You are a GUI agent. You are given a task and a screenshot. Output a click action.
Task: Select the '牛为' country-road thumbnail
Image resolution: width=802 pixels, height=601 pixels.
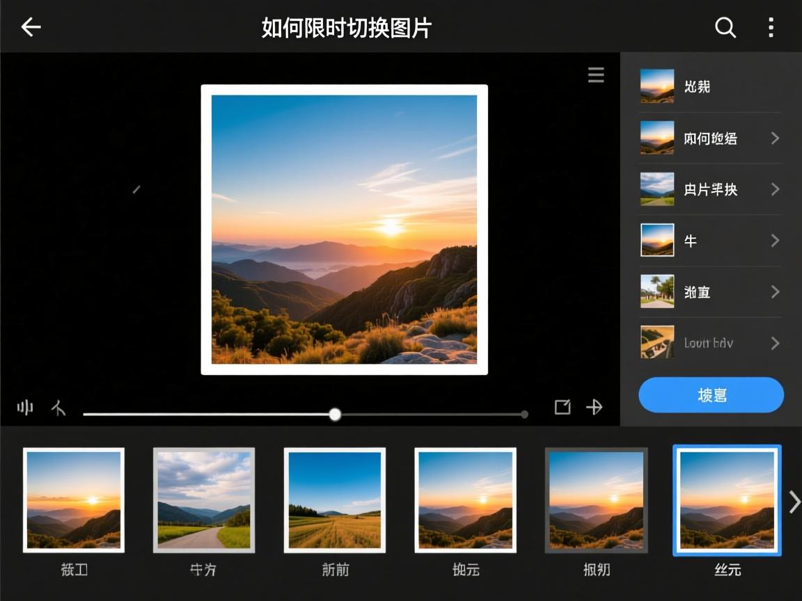click(204, 500)
